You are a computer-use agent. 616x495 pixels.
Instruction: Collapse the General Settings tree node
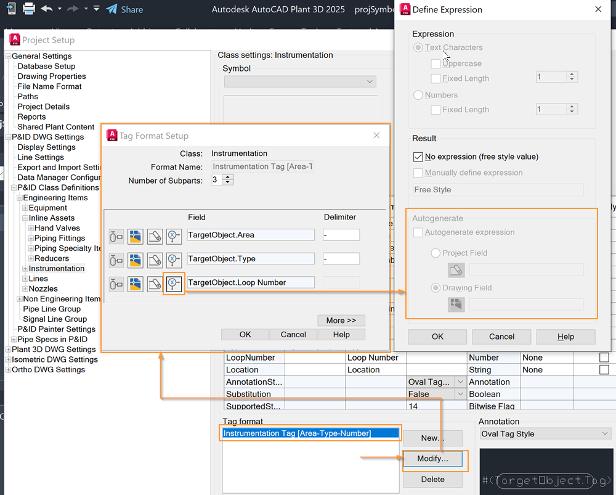8,56
